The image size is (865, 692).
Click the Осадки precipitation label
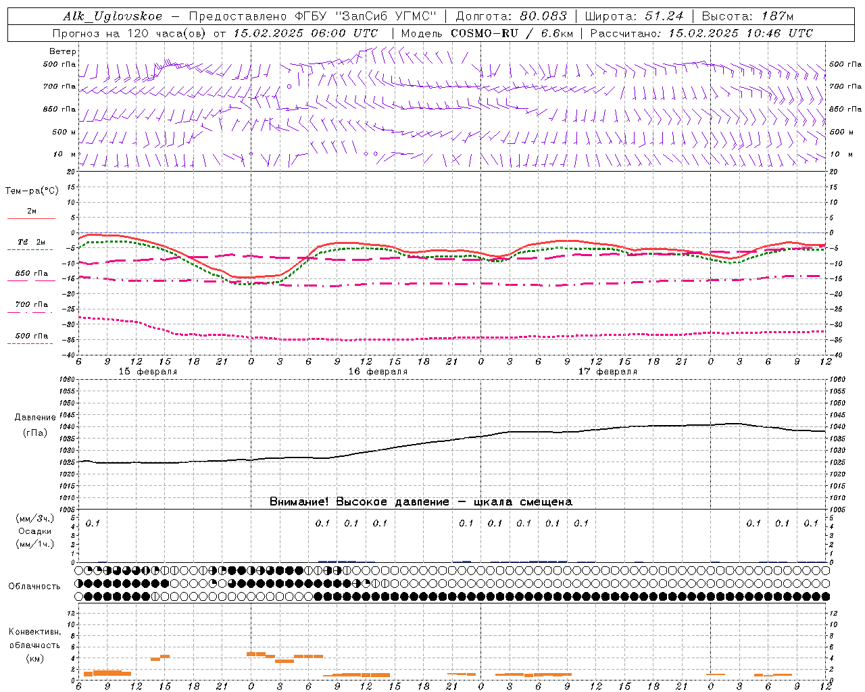35,531
